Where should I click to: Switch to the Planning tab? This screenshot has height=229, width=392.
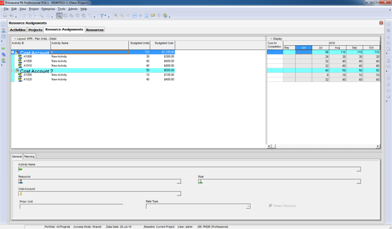[x=29, y=157]
